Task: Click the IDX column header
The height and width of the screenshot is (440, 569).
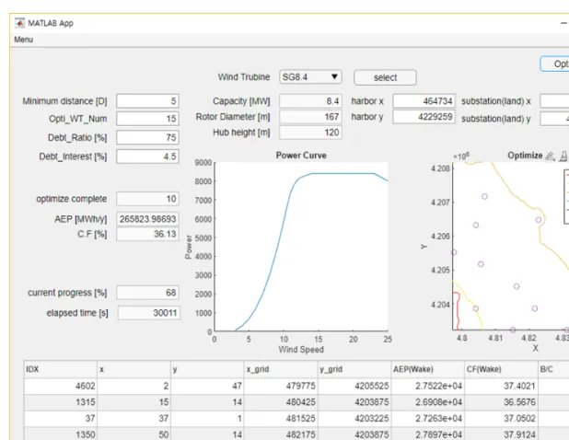Action: [x=61, y=369]
